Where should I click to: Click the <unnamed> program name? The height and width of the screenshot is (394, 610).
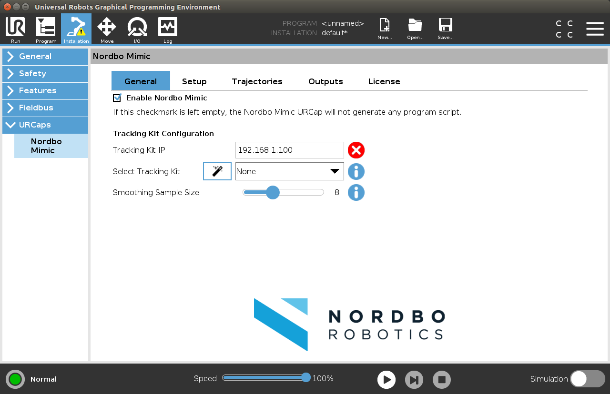pyautogui.click(x=343, y=23)
